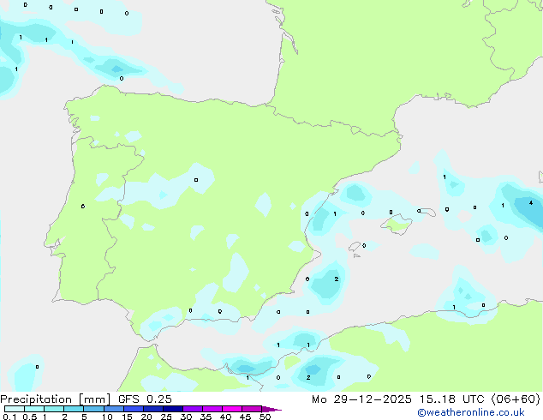Click the "GFS 0.25" model label
The width and height of the screenshot is (543, 420).
[x=145, y=399]
